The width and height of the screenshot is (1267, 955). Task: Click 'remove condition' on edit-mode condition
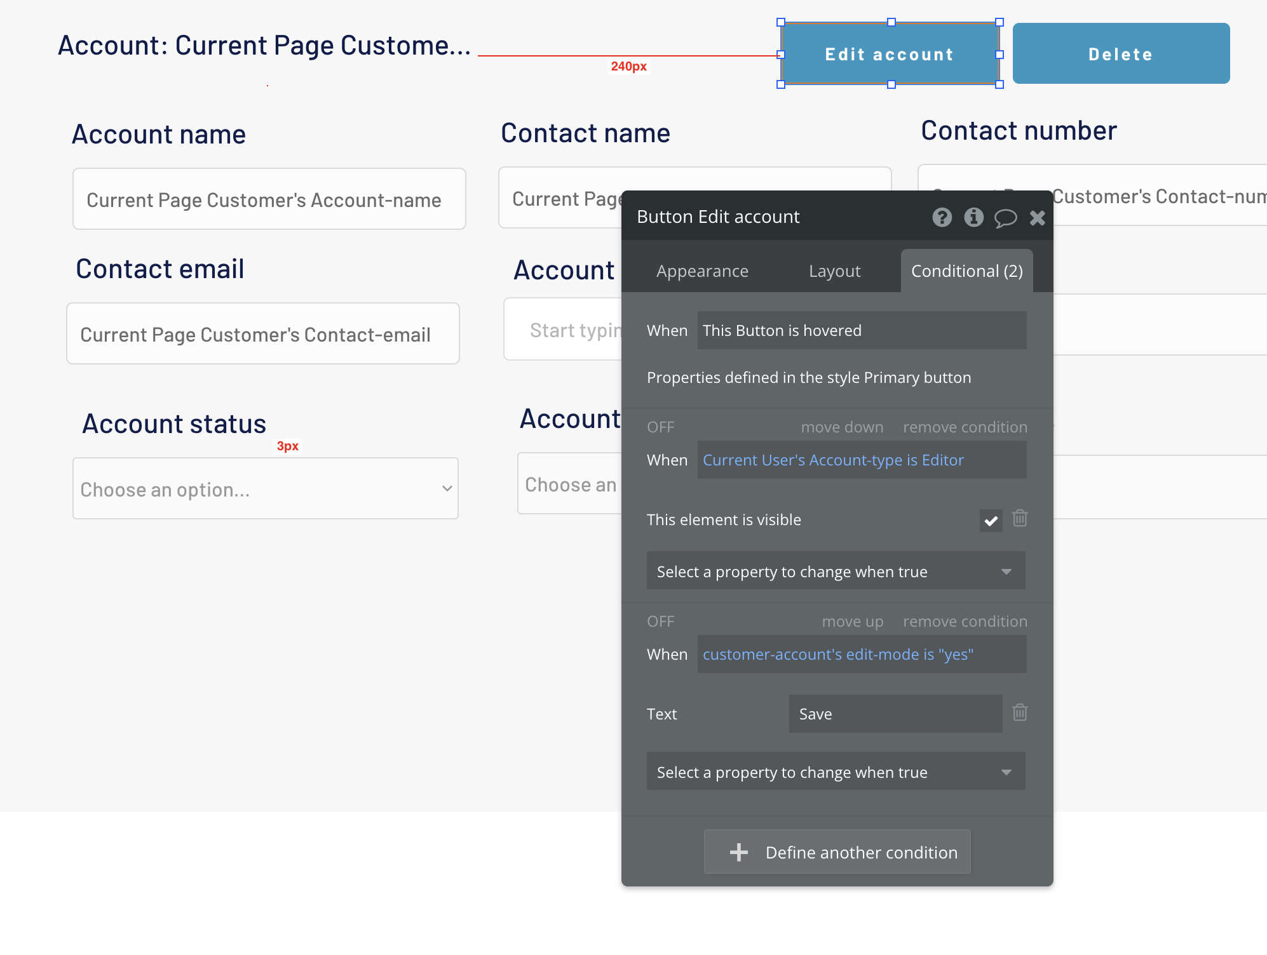point(965,622)
